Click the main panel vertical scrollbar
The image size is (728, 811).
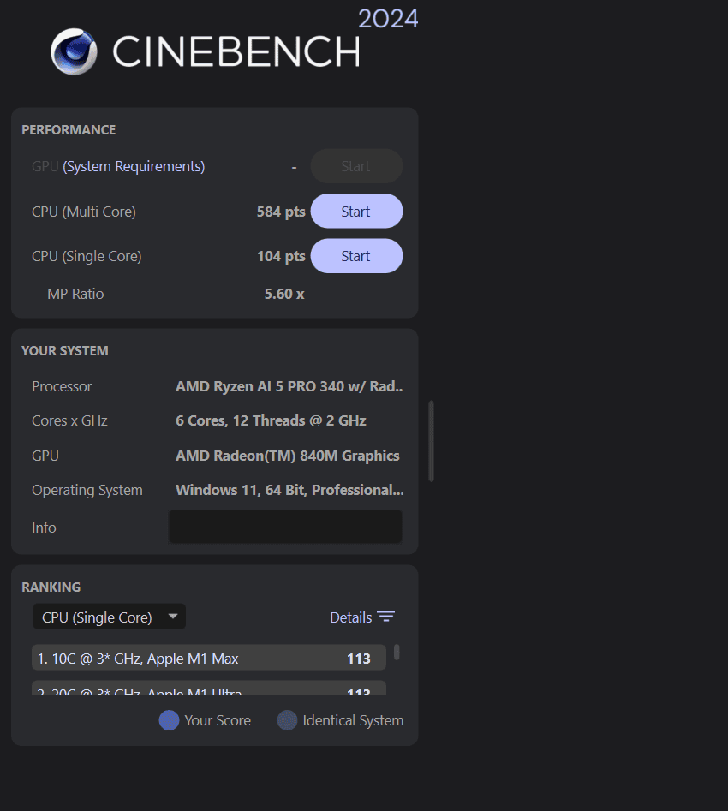(431, 441)
